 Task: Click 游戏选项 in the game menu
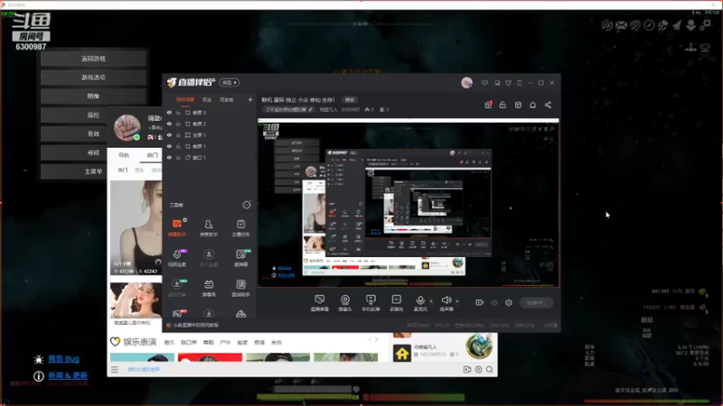pyautogui.click(x=94, y=78)
